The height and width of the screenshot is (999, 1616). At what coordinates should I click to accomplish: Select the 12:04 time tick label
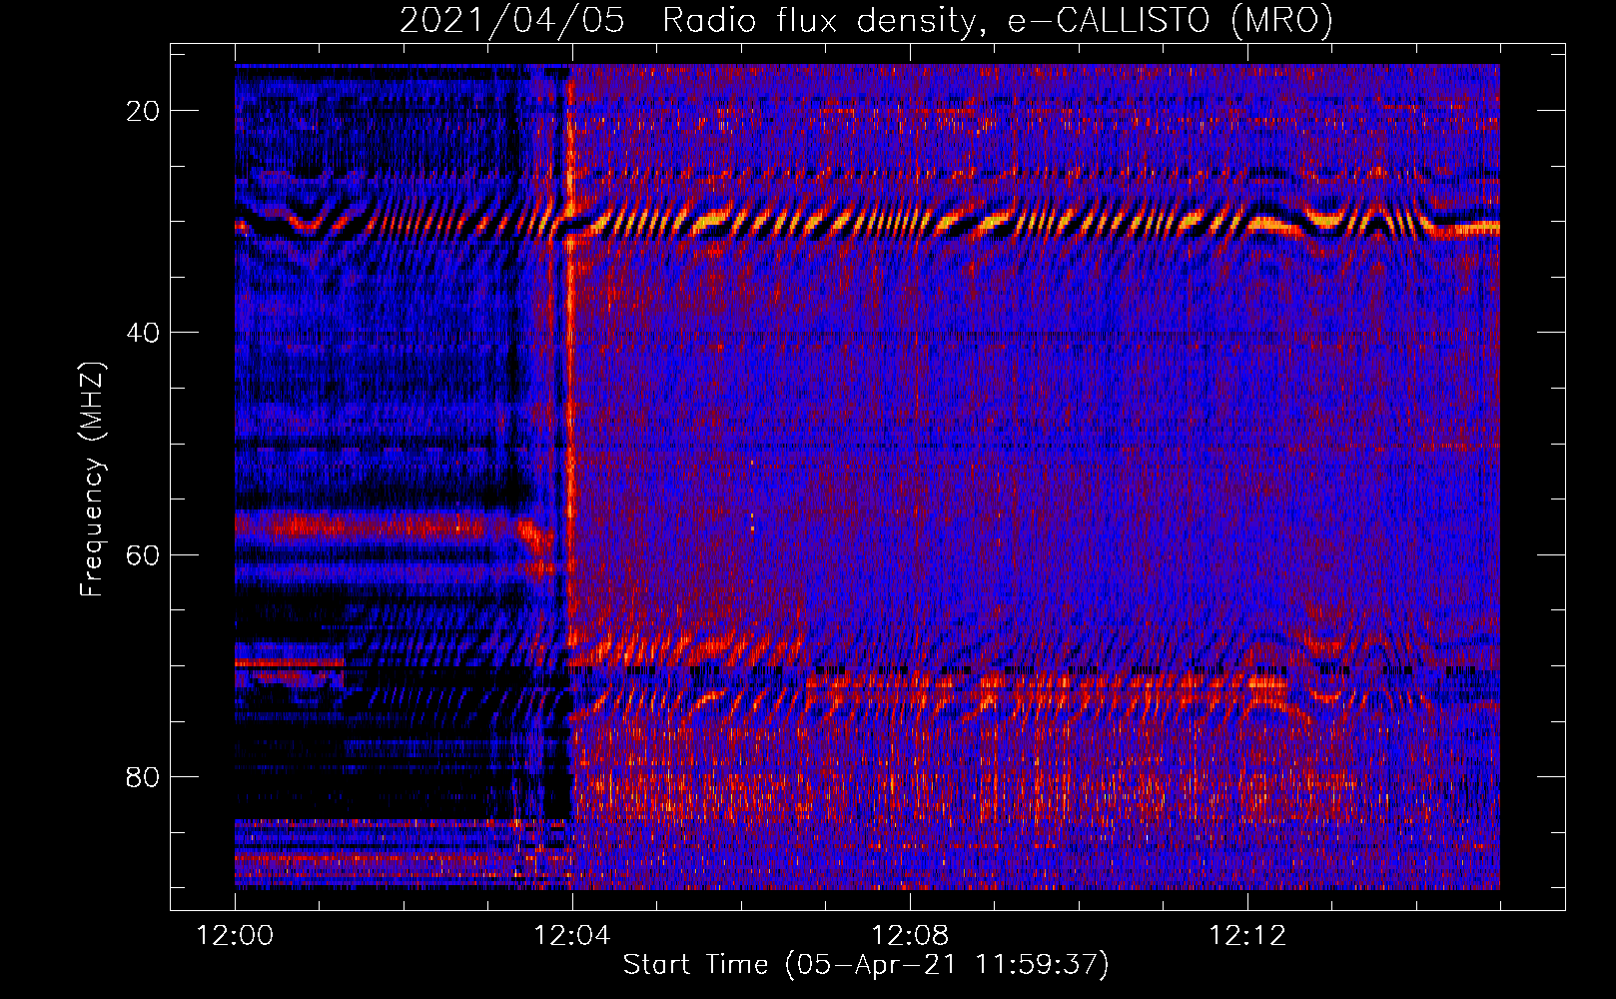pyautogui.click(x=572, y=936)
